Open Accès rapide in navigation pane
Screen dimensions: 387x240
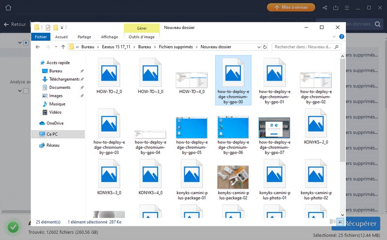click(x=55, y=63)
